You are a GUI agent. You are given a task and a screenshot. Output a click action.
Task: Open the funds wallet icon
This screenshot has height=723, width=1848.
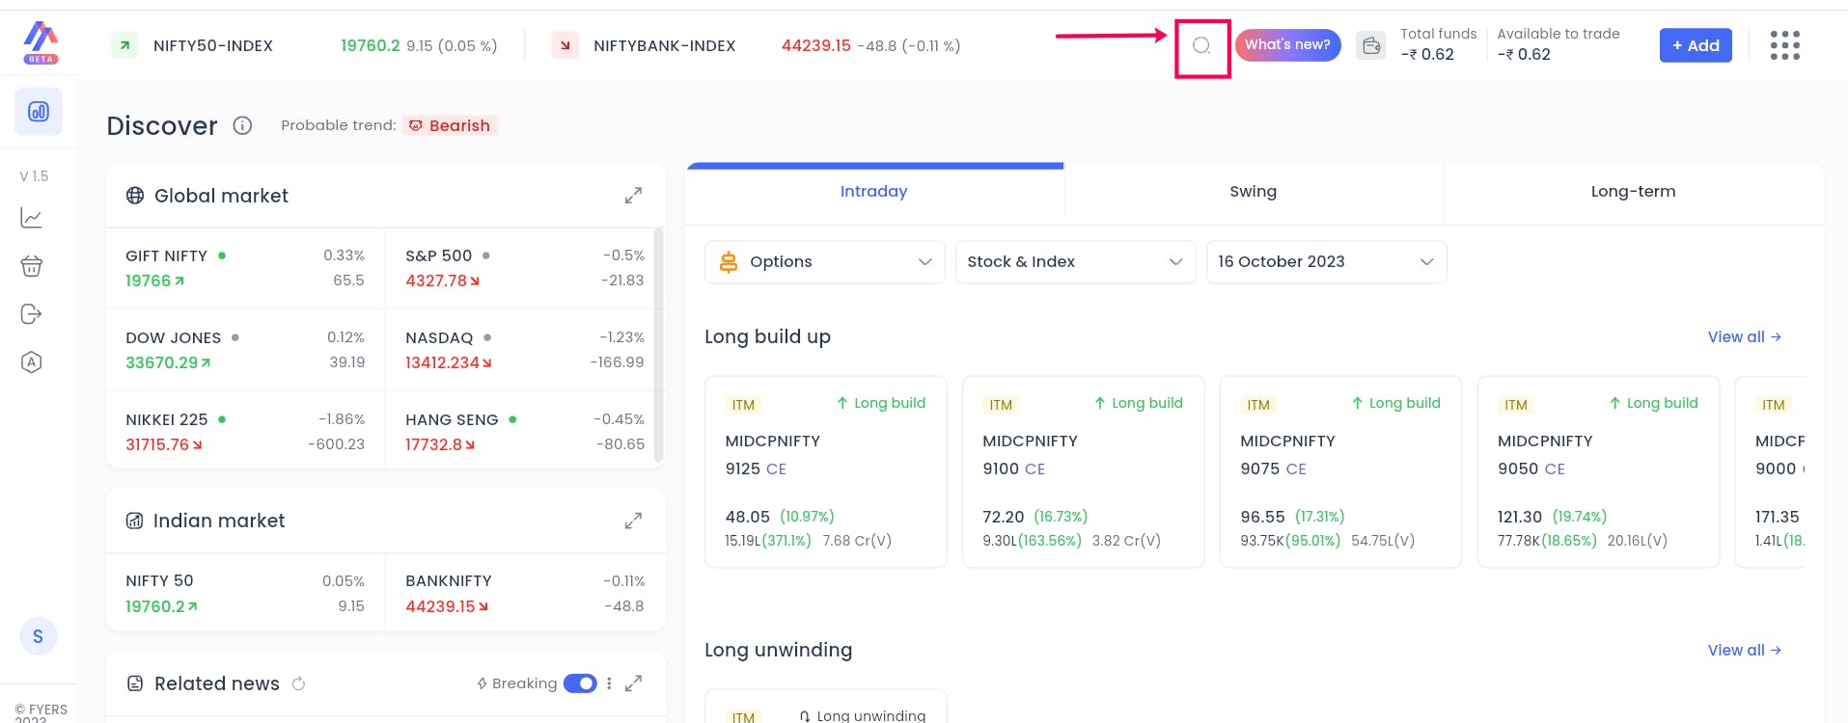tap(1371, 45)
